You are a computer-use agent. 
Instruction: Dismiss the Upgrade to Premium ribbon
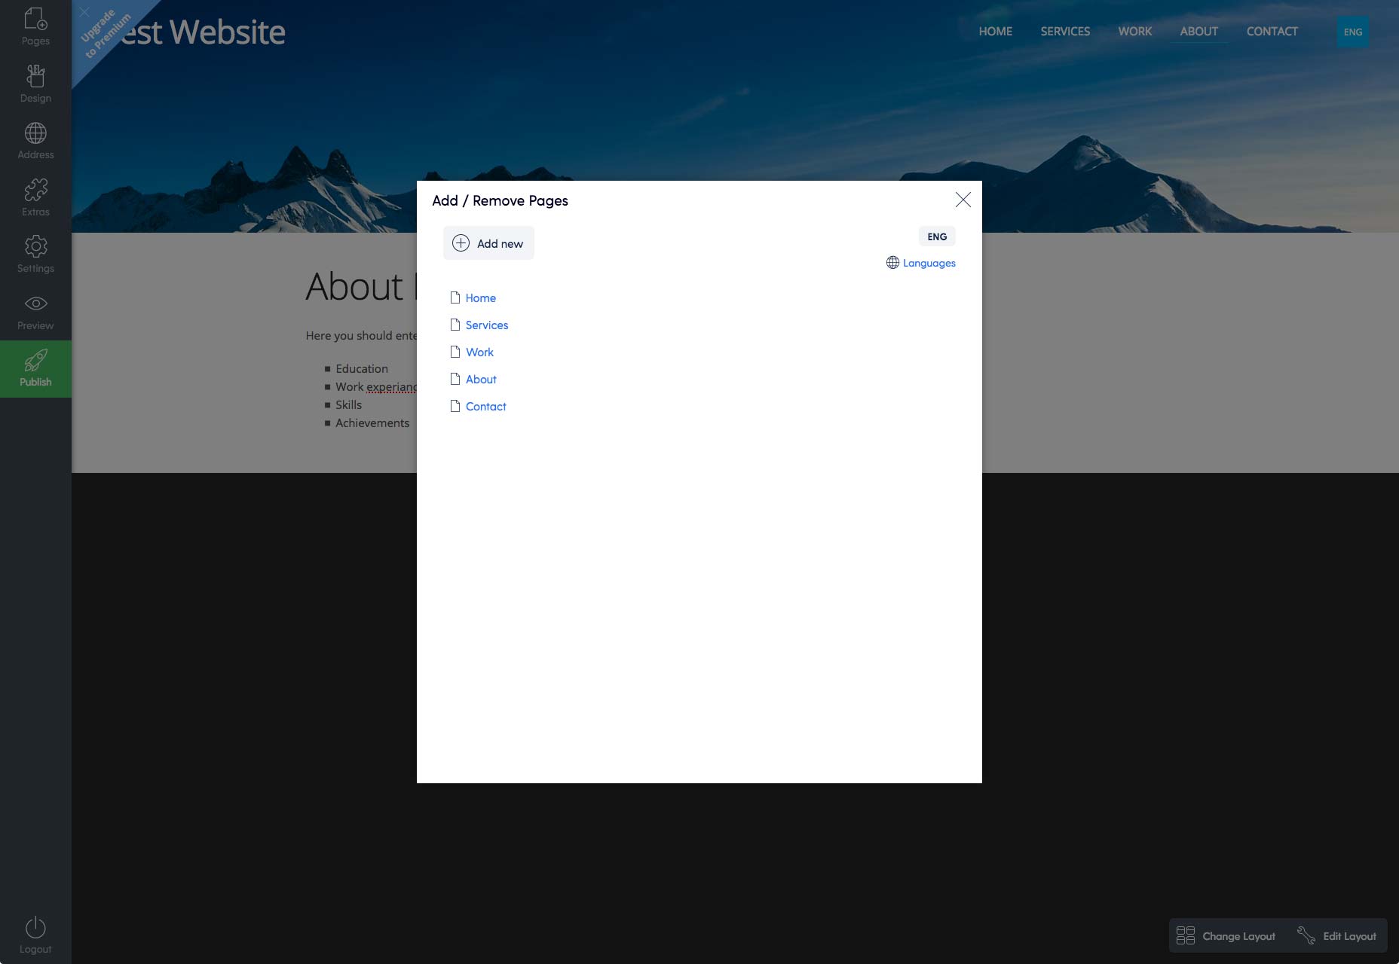pyautogui.click(x=84, y=12)
